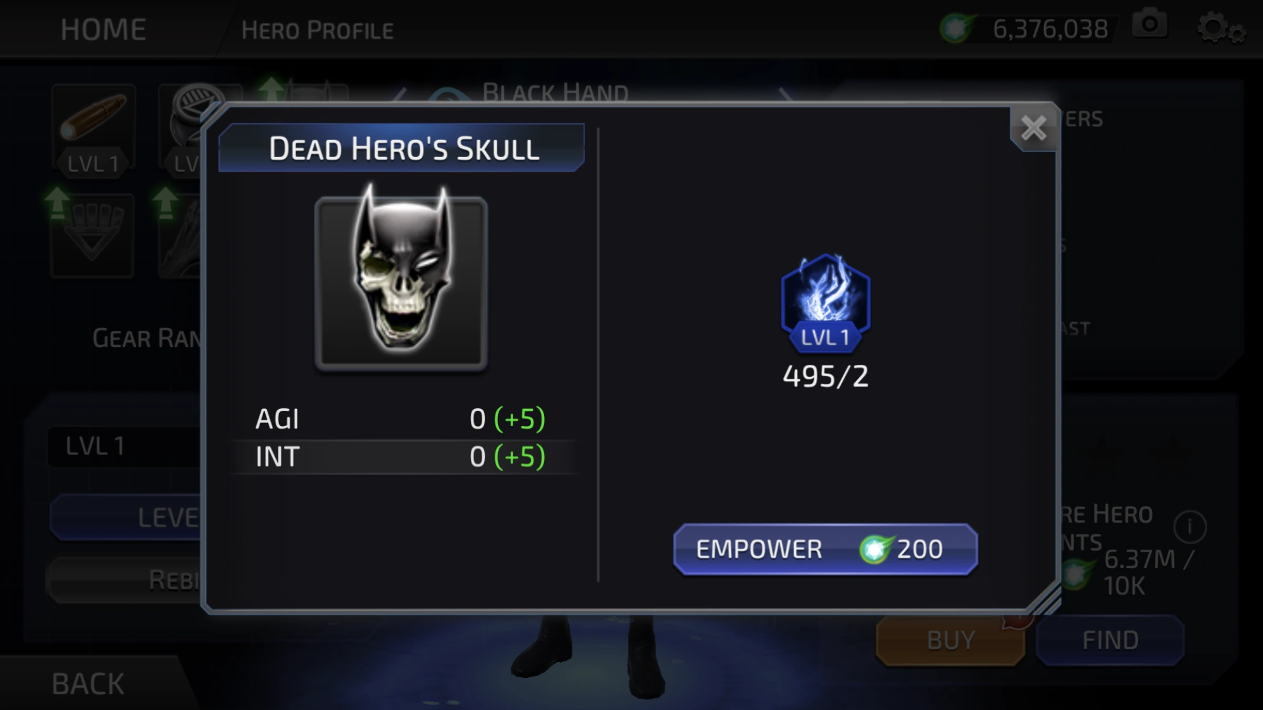Tap the Level button behind the dialog
This screenshot has width=1263, height=710.
126,518
